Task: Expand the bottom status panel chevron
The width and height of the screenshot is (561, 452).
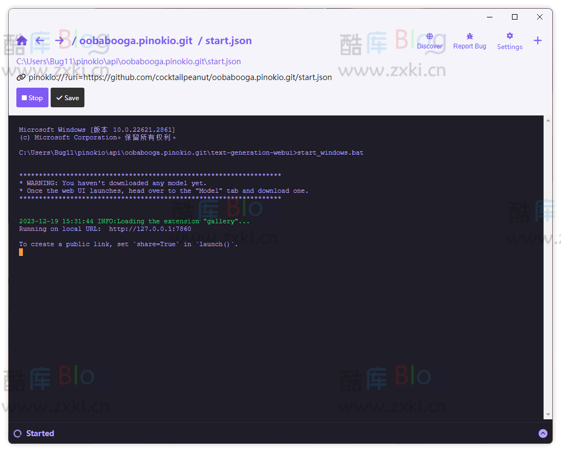Action: 542,433
